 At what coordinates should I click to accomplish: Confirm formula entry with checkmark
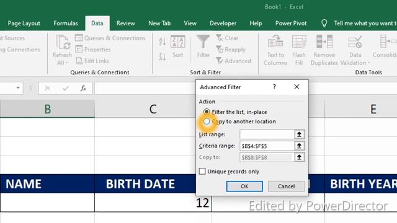click(x=66, y=88)
